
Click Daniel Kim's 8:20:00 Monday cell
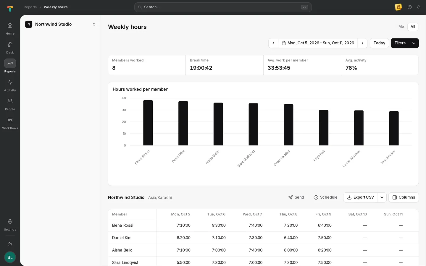(x=183, y=238)
